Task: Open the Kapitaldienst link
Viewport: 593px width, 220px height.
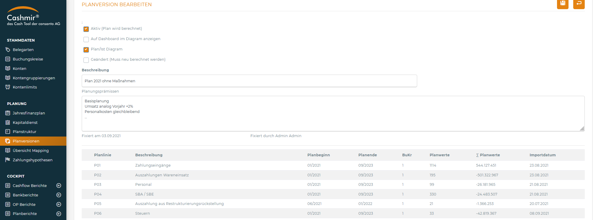Action: [25, 122]
